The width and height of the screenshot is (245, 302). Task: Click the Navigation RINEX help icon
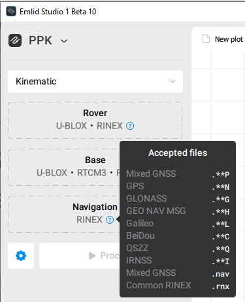[110, 220]
